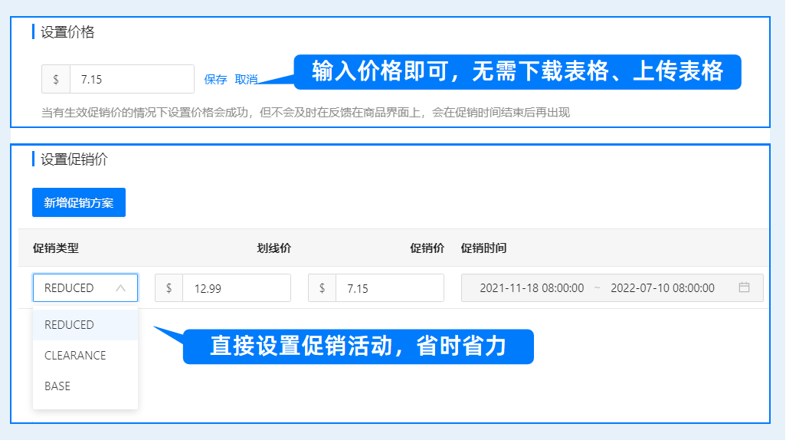The height and width of the screenshot is (440, 786).
Task: Click the 7.15 price input field
Action: pyautogui.click(x=132, y=79)
